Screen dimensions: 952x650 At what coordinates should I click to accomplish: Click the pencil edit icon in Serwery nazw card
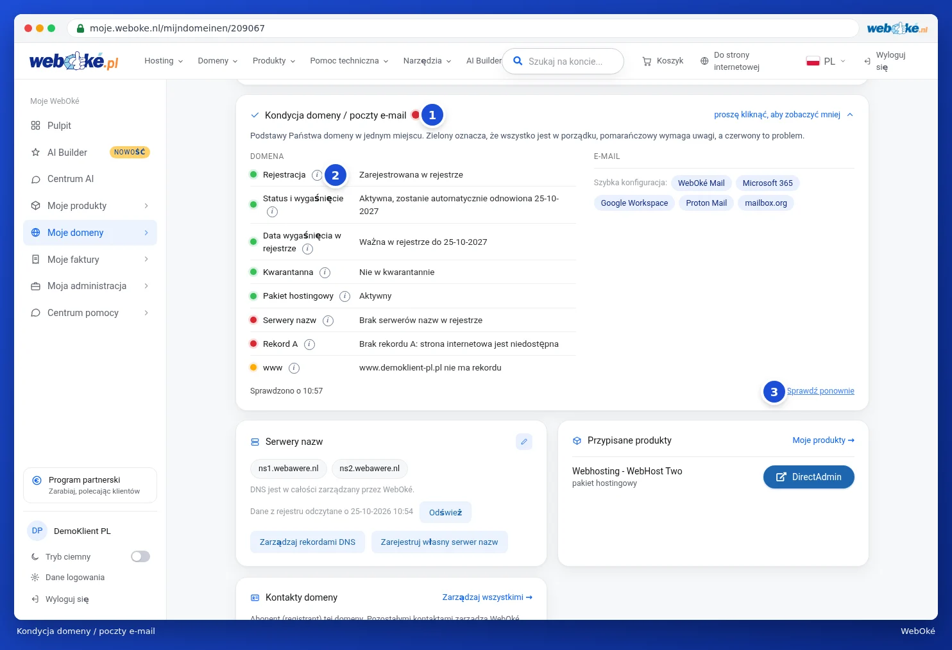[524, 442]
